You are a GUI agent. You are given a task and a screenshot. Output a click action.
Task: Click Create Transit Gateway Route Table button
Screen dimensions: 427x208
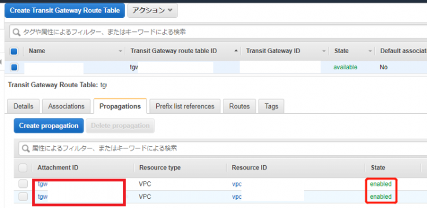[x=65, y=10]
